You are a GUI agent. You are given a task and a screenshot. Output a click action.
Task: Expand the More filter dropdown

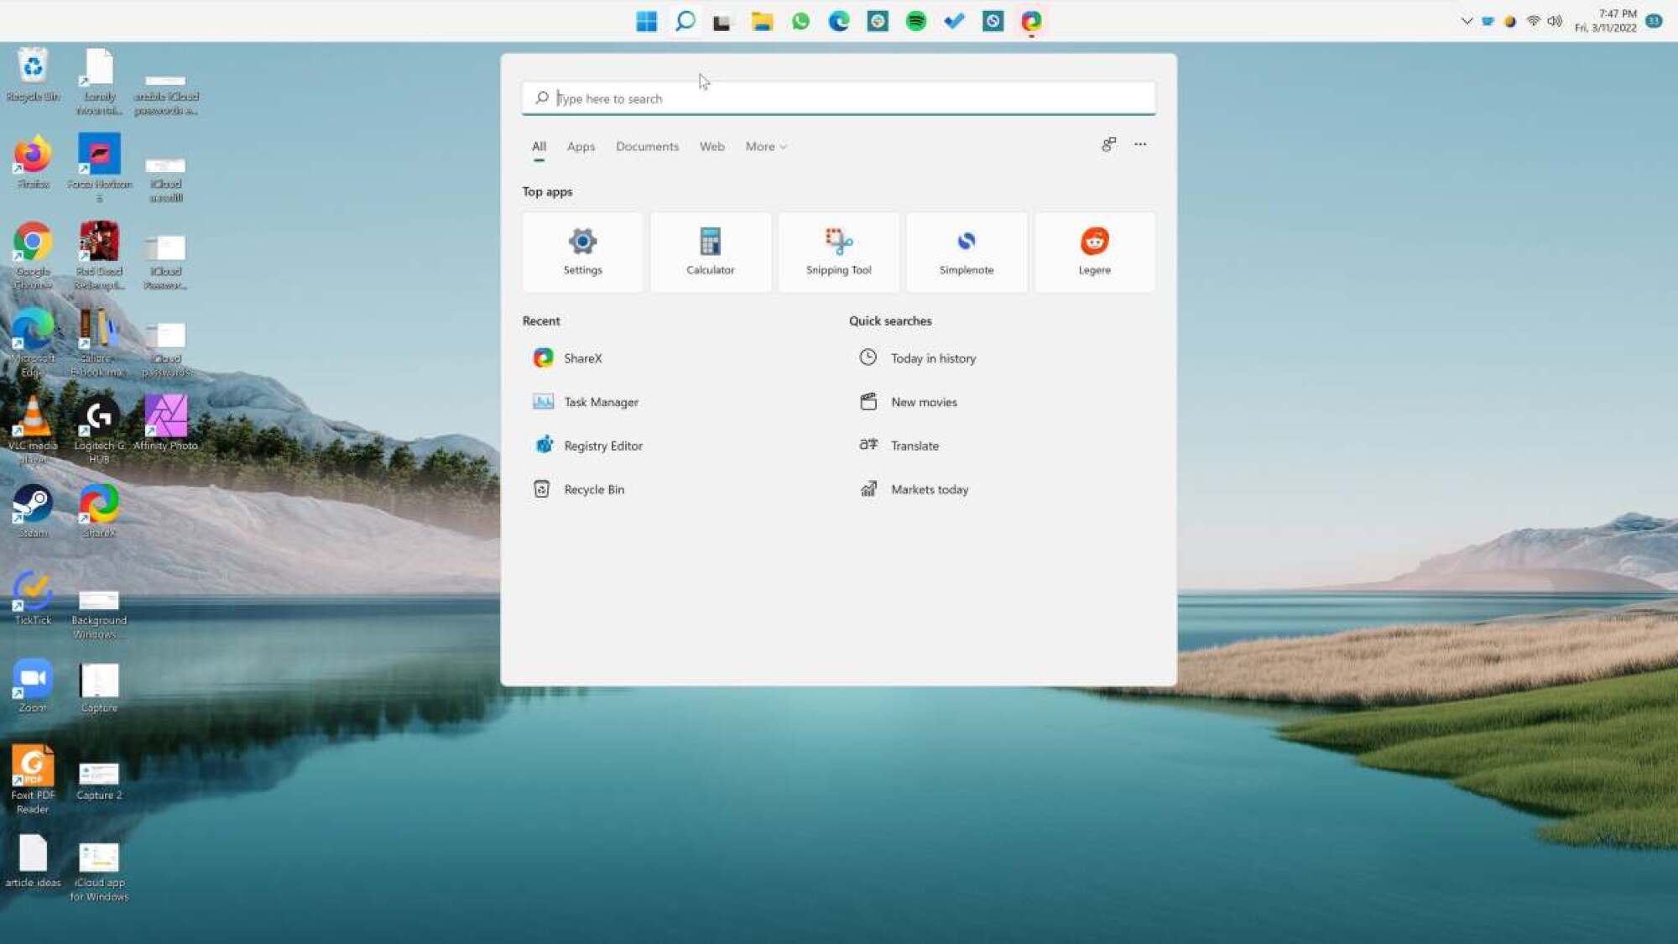tap(765, 146)
